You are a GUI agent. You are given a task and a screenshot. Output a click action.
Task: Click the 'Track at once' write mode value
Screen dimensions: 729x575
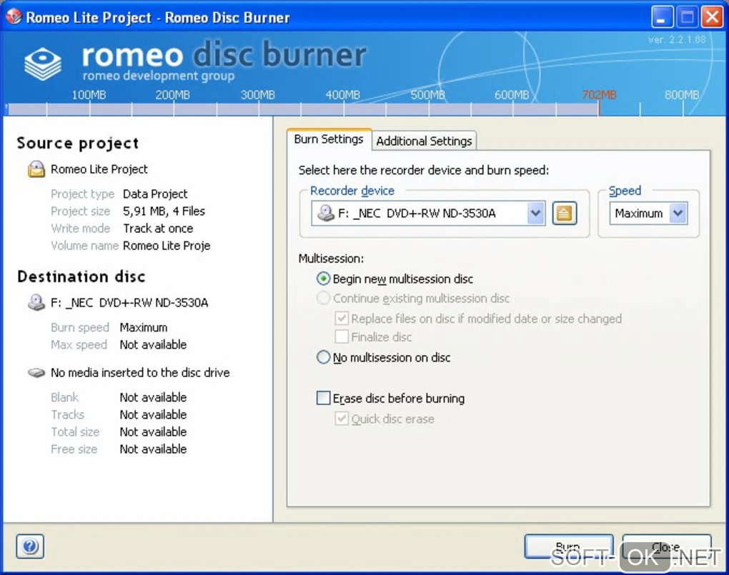coord(158,229)
